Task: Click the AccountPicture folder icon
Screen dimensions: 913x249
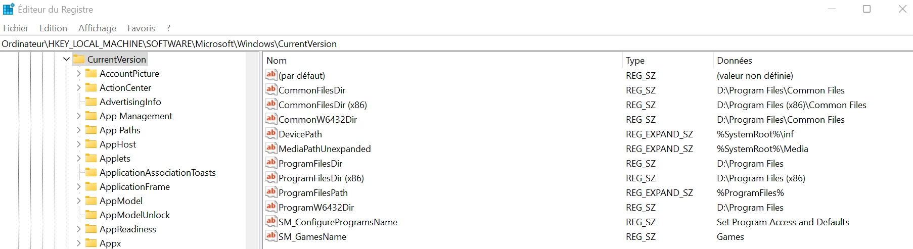Action: [91, 73]
